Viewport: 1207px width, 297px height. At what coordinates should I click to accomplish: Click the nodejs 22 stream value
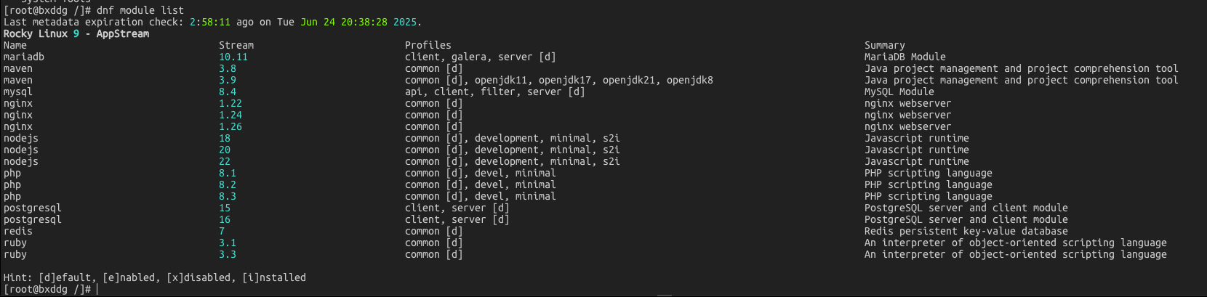225,161
